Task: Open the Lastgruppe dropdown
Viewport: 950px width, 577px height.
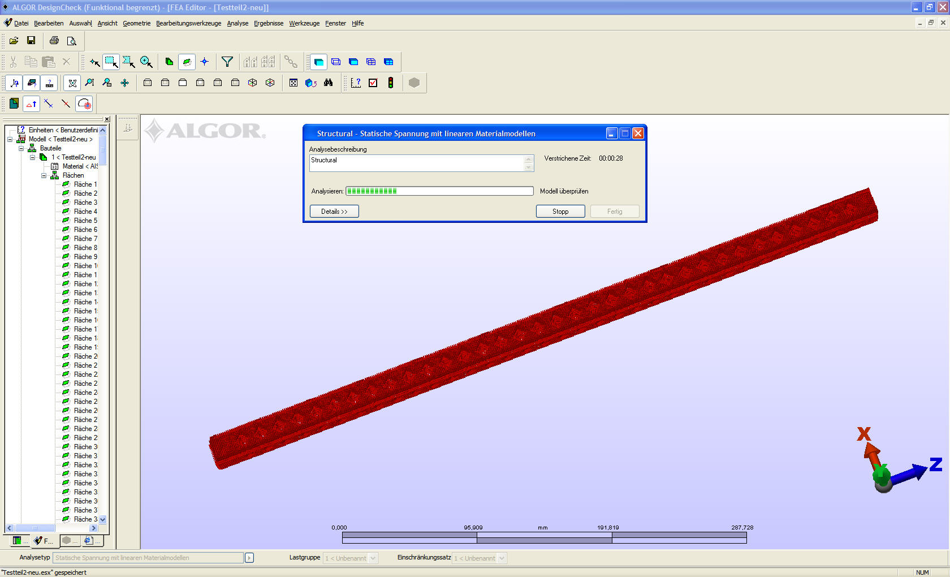Action: point(373,558)
